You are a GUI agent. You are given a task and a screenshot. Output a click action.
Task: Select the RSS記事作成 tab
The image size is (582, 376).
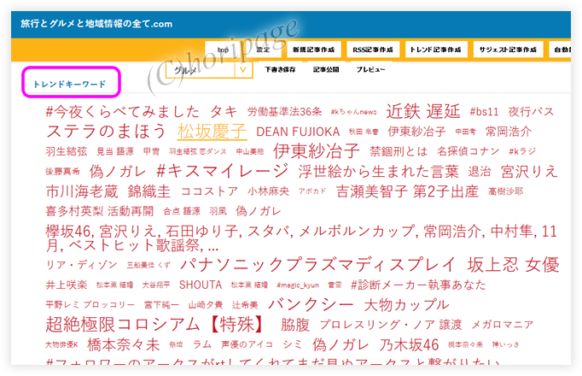pos(373,50)
